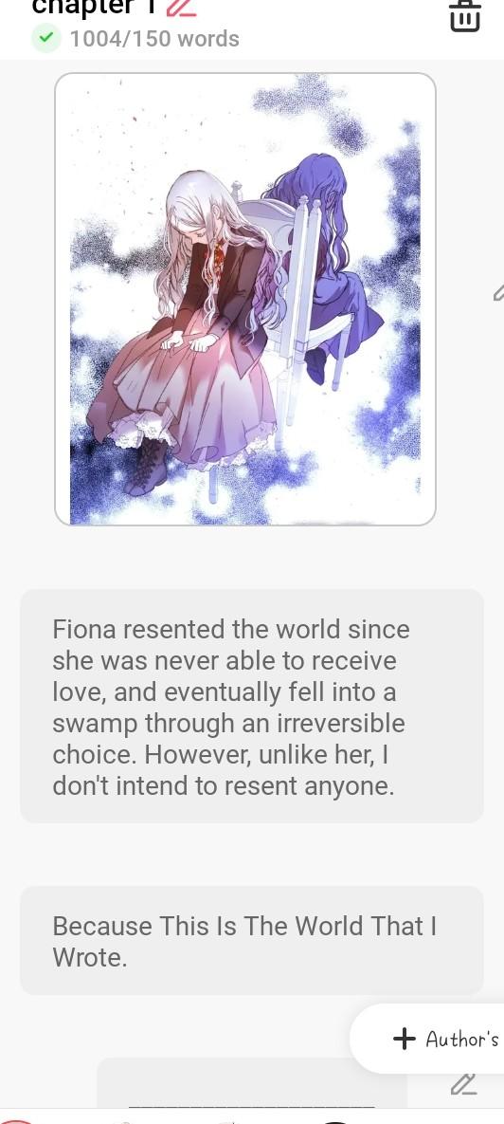Open the illustration of two girls on chairs
Image resolution: width=504 pixels, height=1124 pixels.
(x=245, y=299)
